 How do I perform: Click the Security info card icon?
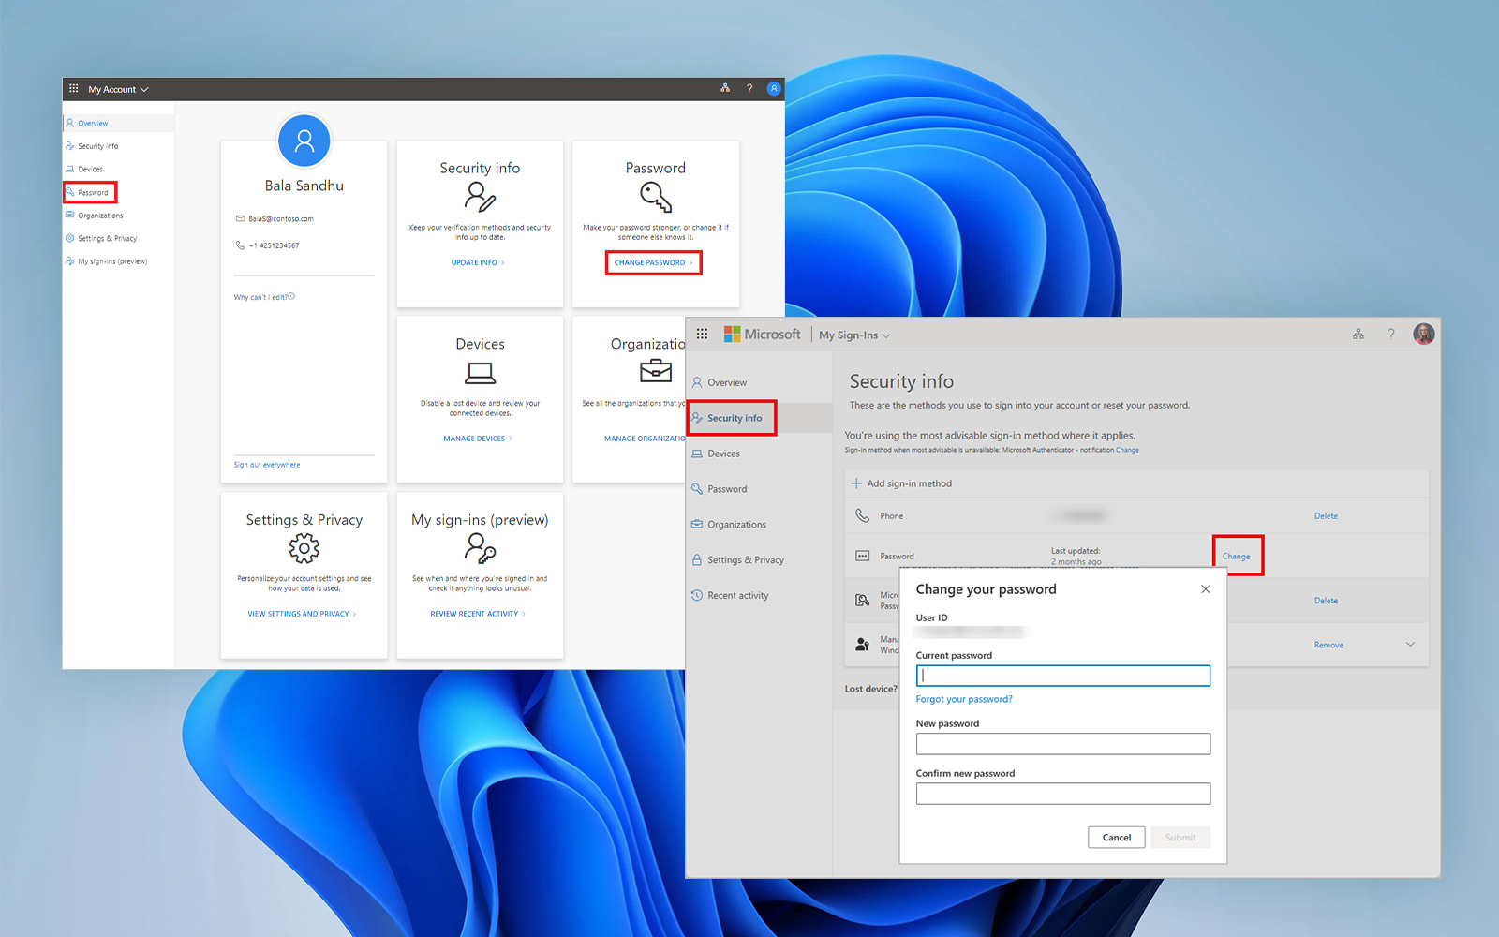click(x=480, y=197)
